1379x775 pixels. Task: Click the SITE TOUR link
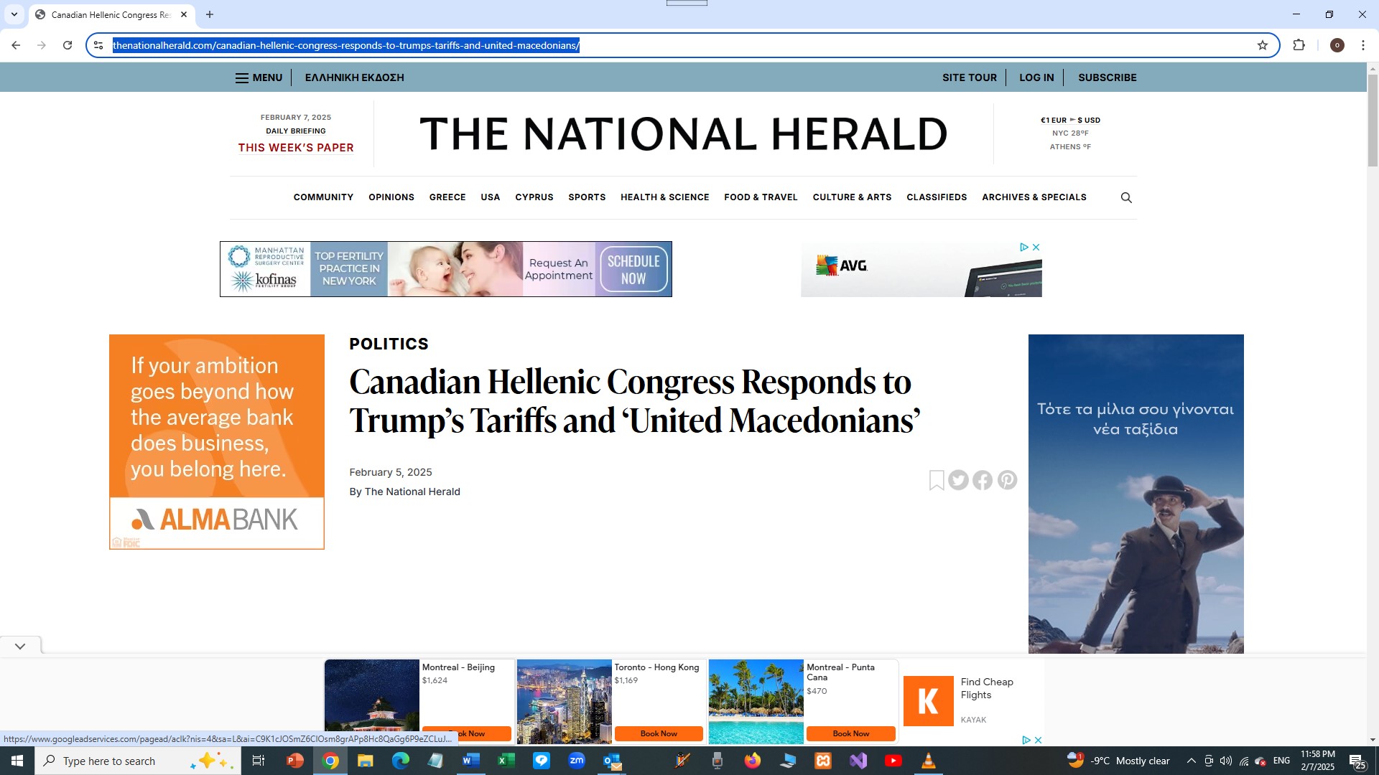pyautogui.click(x=970, y=77)
